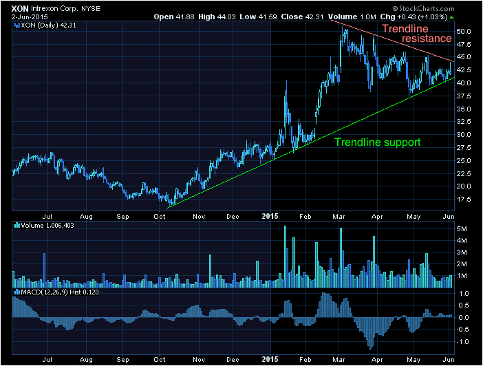Click the Close 42.31 value in the header
Image resolution: width=483 pixels, height=366 pixels.
[302, 17]
